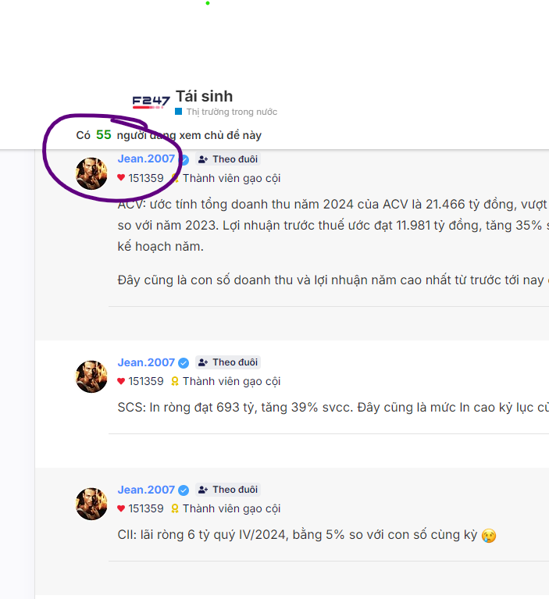Click Jean.2007's avatar in the SCS post
This screenshot has height=599, width=549.
point(91,376)
